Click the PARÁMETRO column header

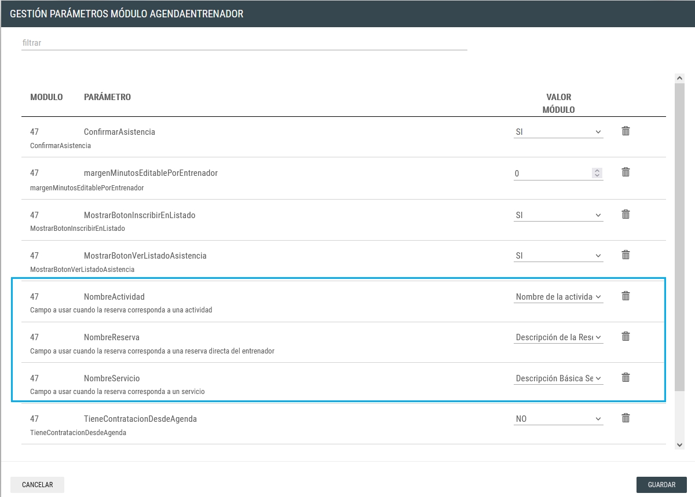107,97
